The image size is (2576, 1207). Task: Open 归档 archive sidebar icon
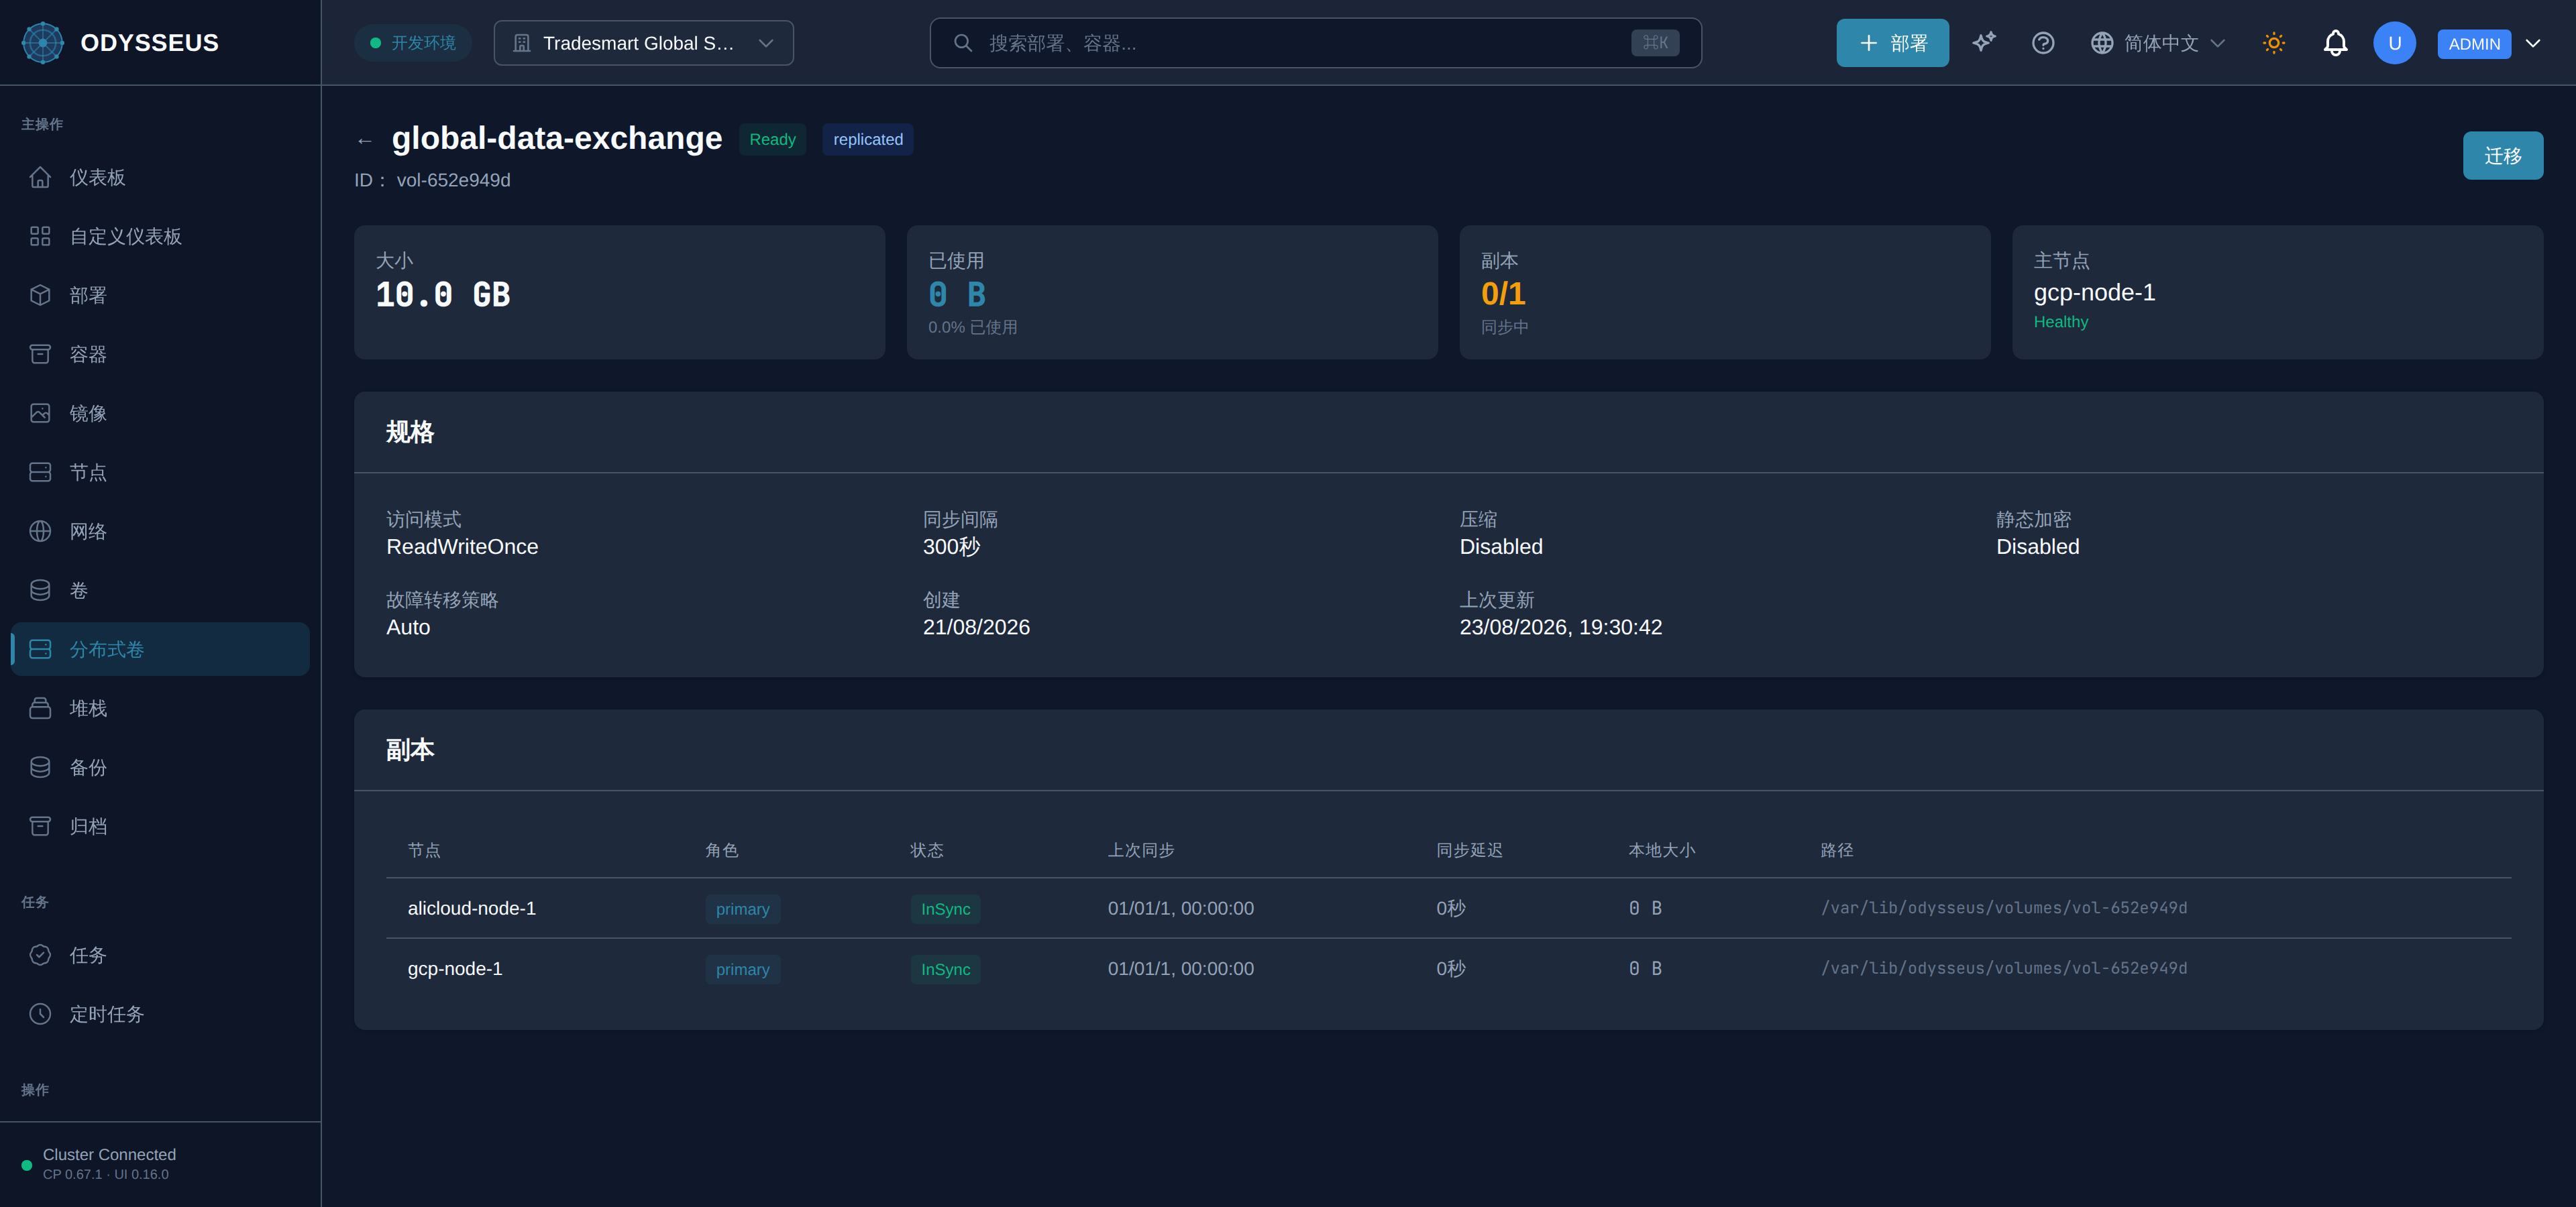(40, 826)
